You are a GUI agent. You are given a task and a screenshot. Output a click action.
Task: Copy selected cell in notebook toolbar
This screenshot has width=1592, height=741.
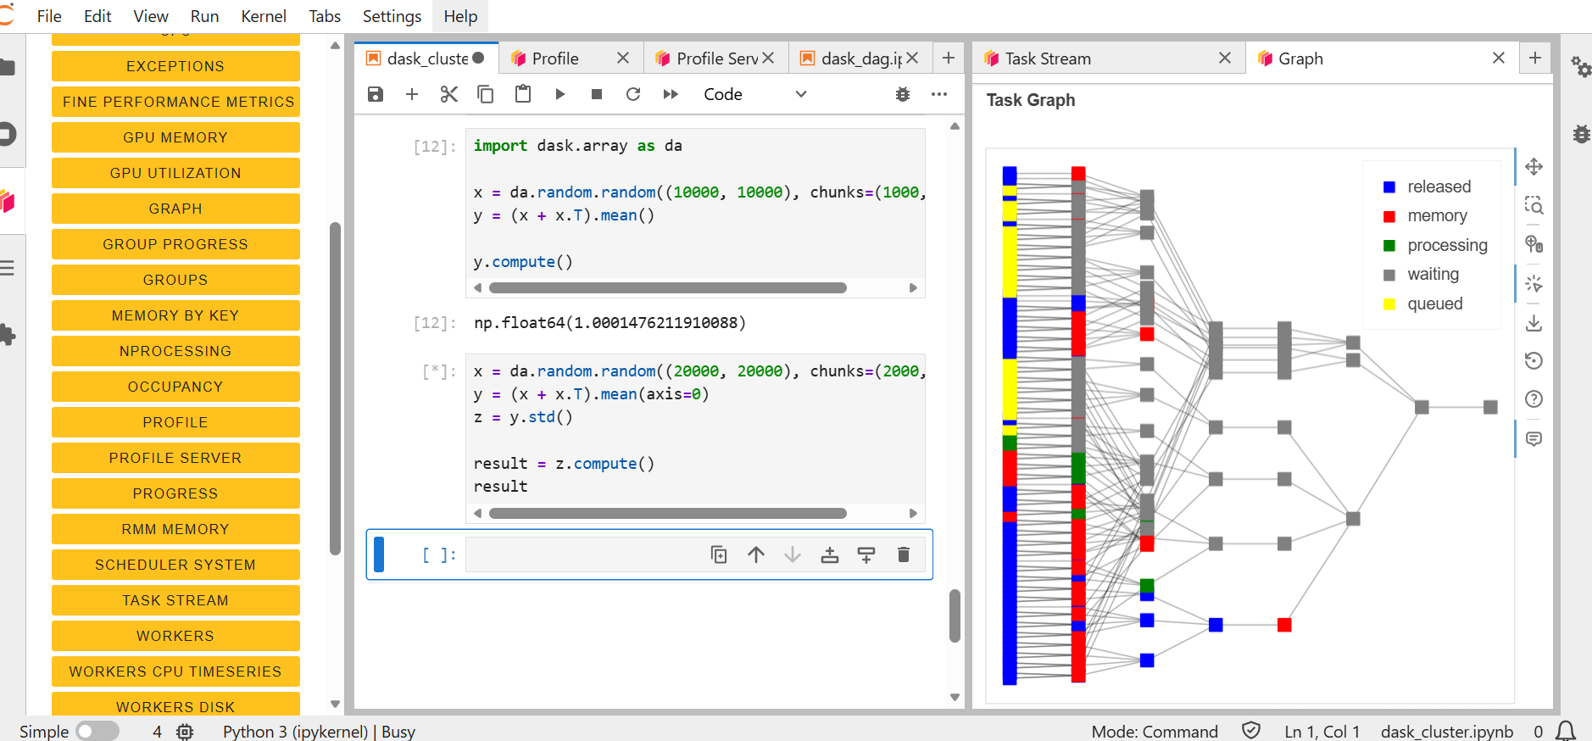pyautogui.click(x=486, y=94)
